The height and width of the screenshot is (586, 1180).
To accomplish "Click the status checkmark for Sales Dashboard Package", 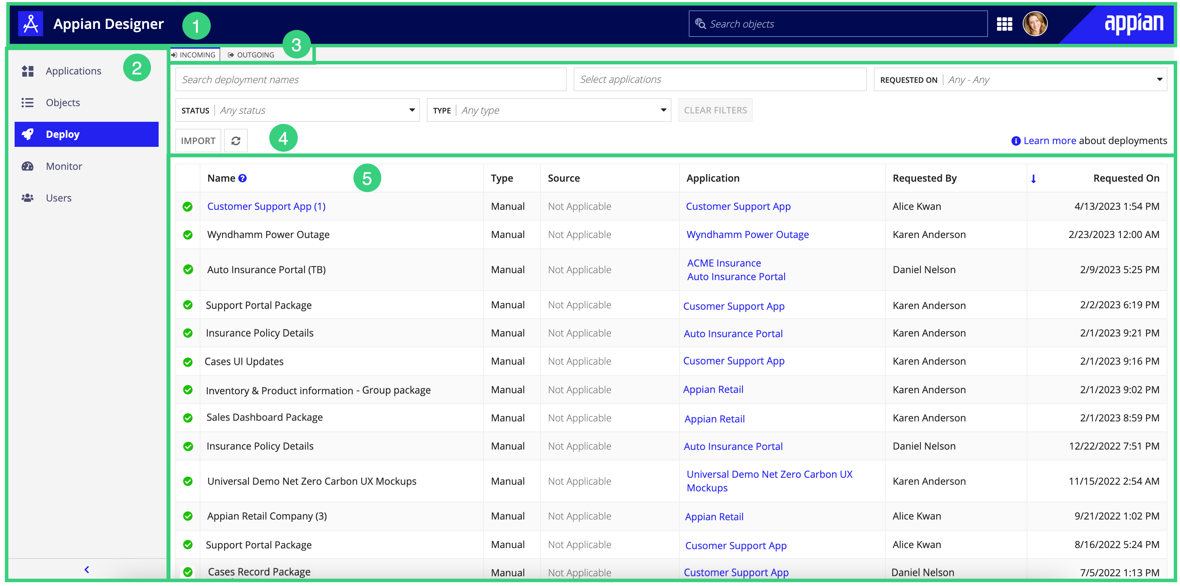I will (x=188, y=418).
